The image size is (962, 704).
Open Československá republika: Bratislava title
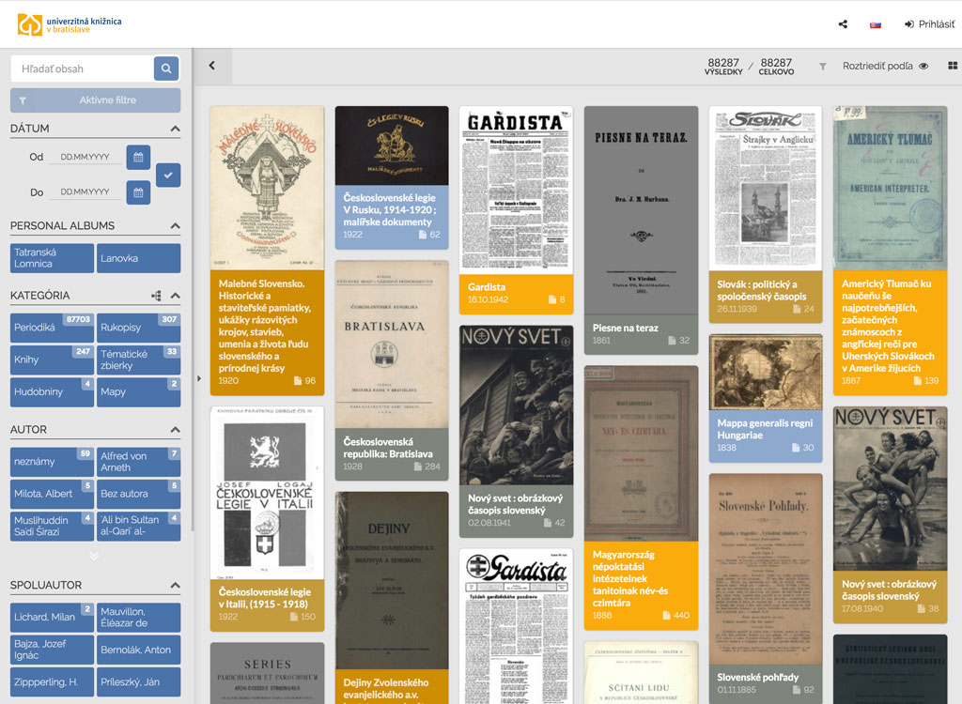coord(388,448)
